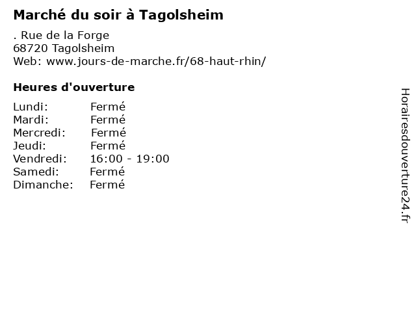Viewport: 416px width, 312px height.
Task: Click the 16:00 - 19:00 opening hours
Action: [130, 159]
